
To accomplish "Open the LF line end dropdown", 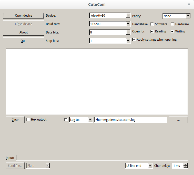I will point(150,166).
